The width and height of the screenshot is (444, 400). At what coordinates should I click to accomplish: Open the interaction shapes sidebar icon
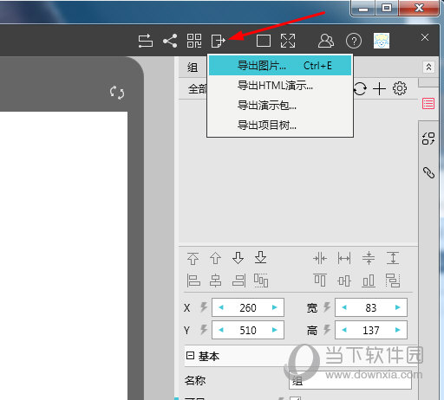pyautogui.click(x=428, y=139)
